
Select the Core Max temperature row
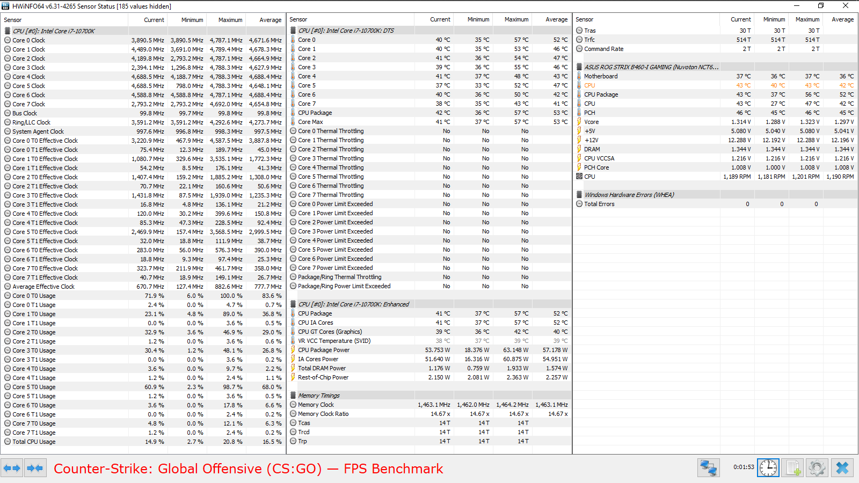(x=429, y=122)
